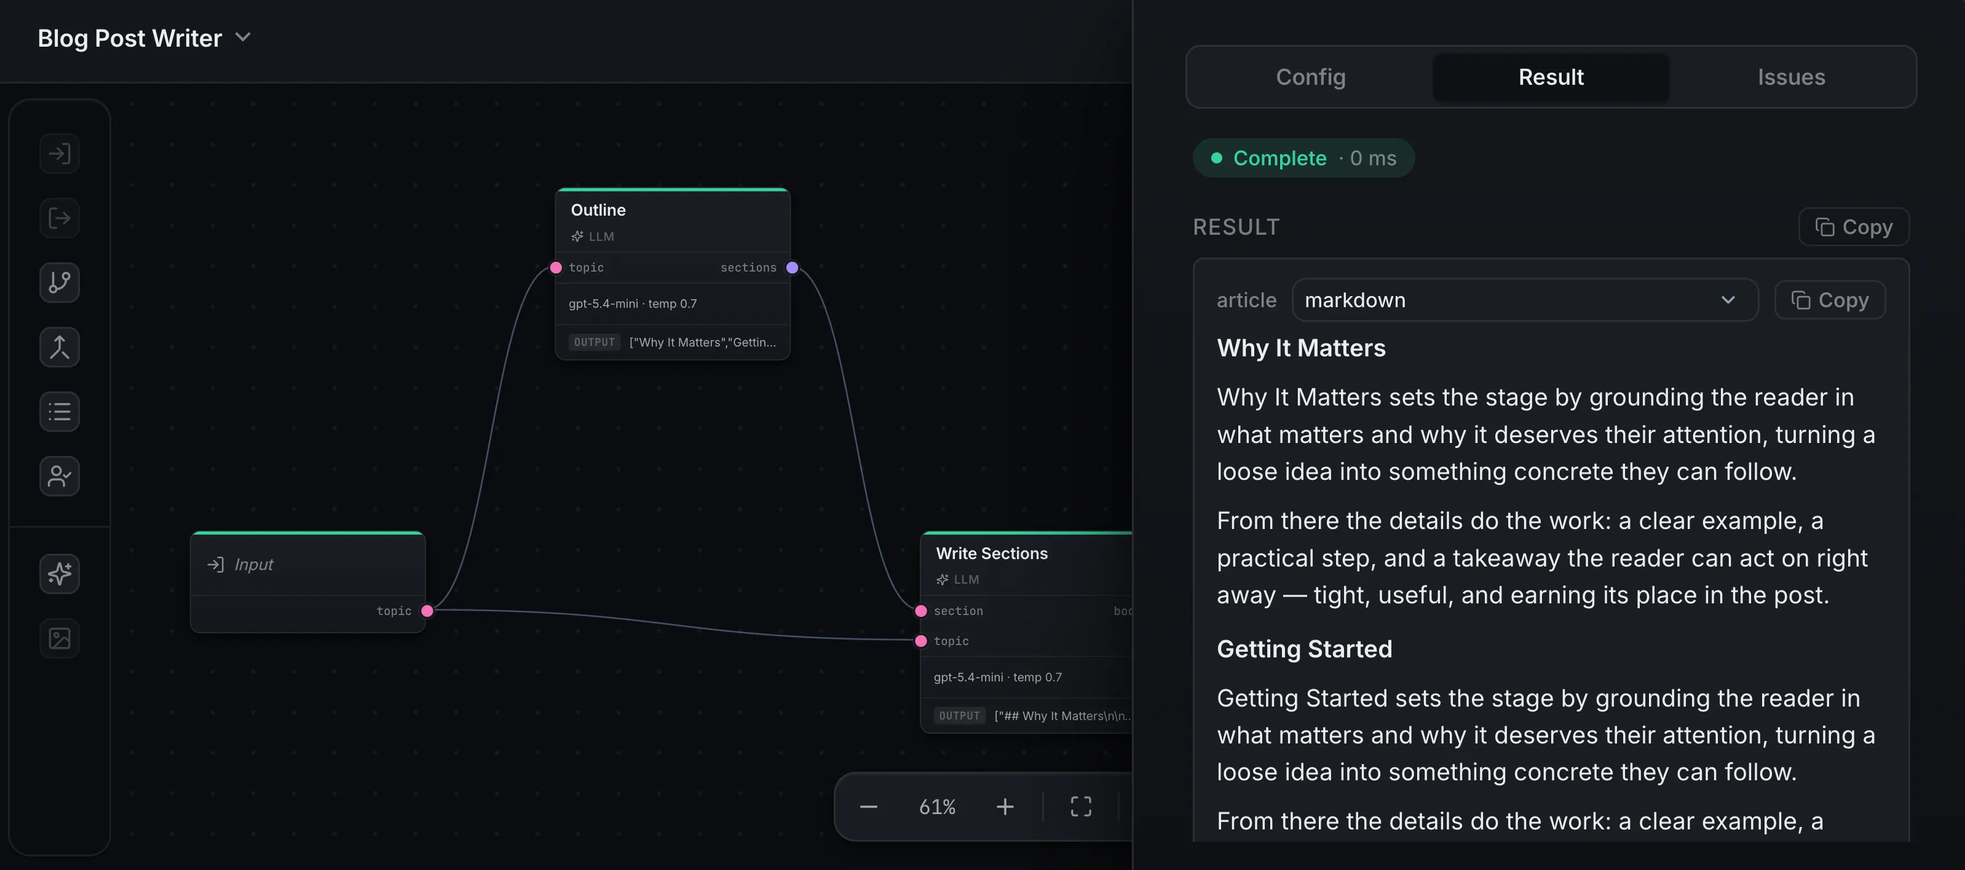This screenshot has height=870, width=1965.
Task: Switch to the Issues tab
Action: (x=1791, y=77)
